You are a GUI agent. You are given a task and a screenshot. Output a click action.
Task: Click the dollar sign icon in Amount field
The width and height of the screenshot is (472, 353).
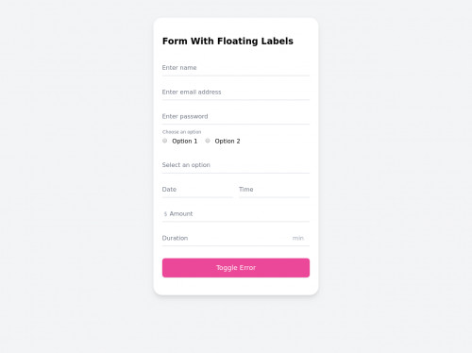[x=165, y=214]
